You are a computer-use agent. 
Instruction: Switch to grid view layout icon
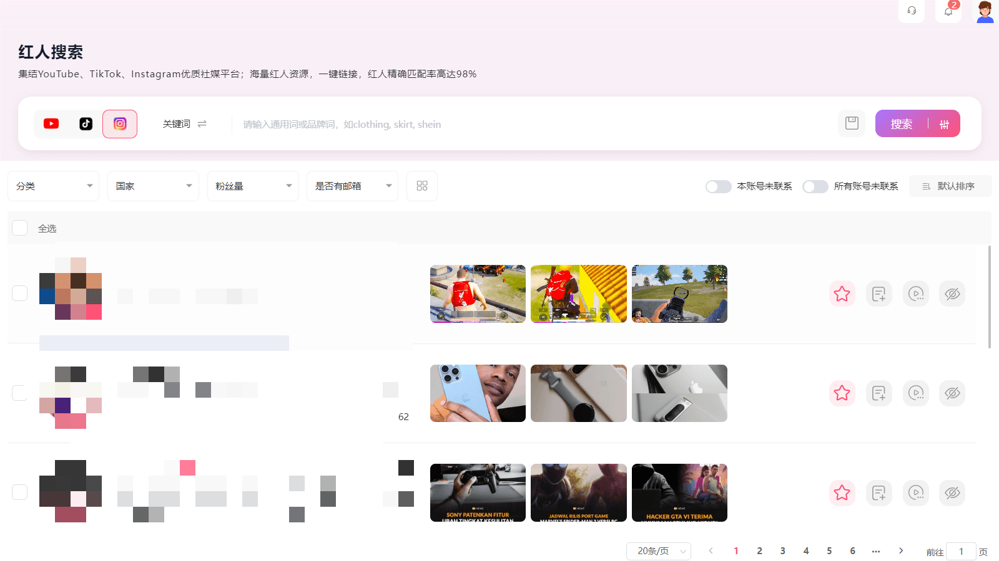click(422, 186)
